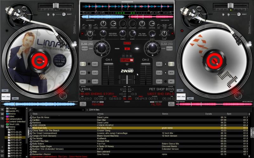Click the FILTER effect SLIDER 1 knob
254x158 pixels.
pyautogui.click(x=132, y=33)
